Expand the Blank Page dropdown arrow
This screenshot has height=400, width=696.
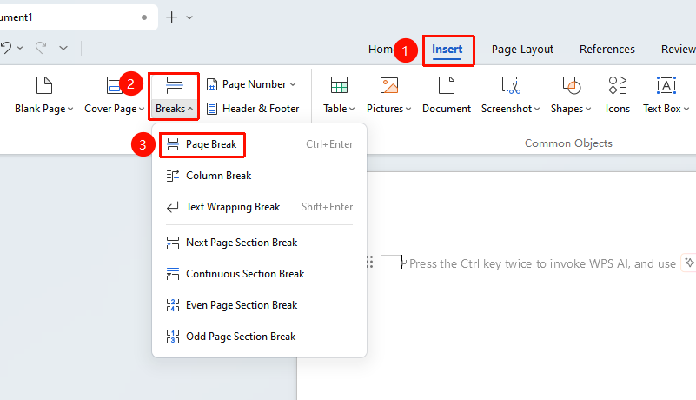(x=70, y=109)
